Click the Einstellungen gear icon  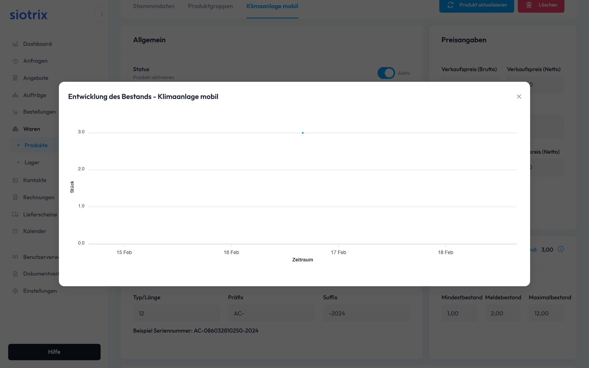tap(15, 291)
